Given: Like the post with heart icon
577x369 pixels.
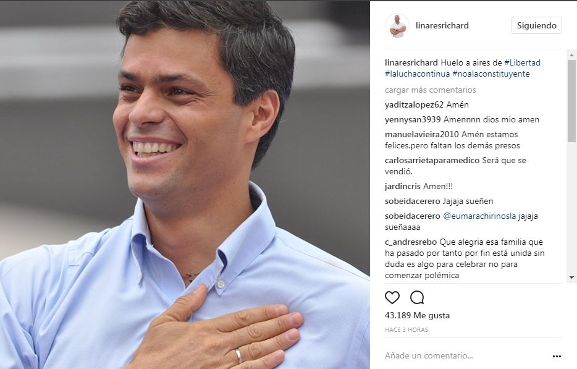Looking at the screenshot, I should click(x=392, y=297).
